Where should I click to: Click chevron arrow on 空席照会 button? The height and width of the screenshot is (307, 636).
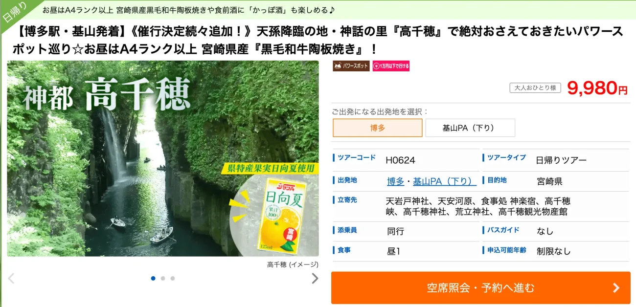[616, 288]
